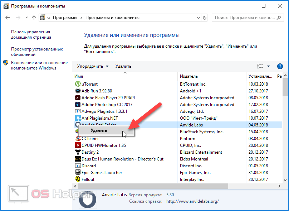Select the Epic Games Launcher entry name
This screenshot has width=289, height=211.
pos(102,173)
